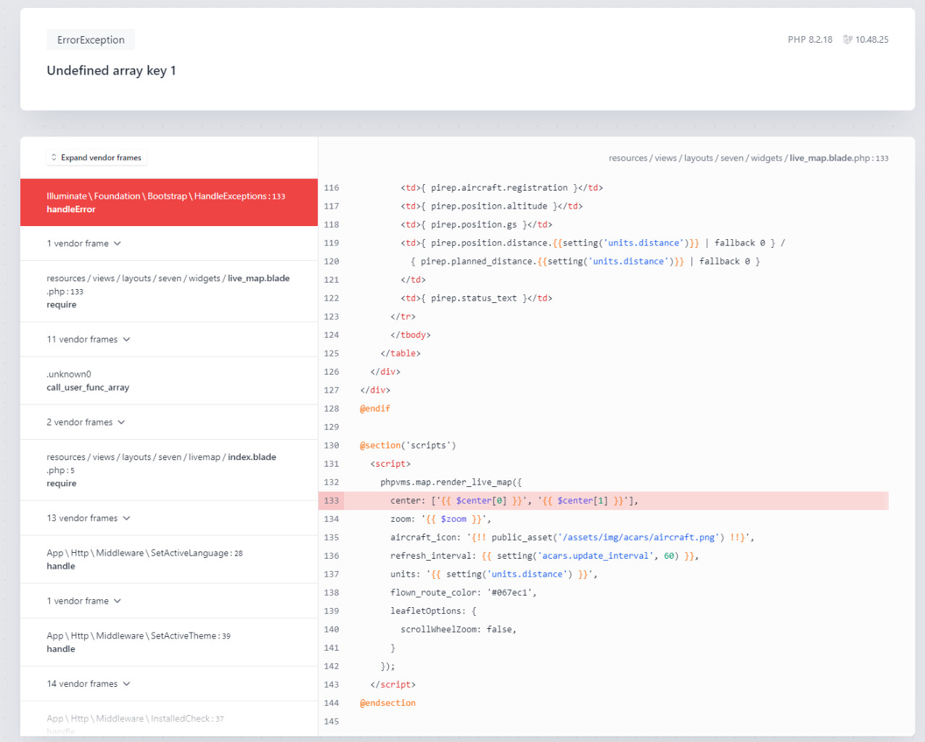Select the HandleExceptions handleError frame
The width and height of the screenshot is (925, 742).
[x=168, y=203]
